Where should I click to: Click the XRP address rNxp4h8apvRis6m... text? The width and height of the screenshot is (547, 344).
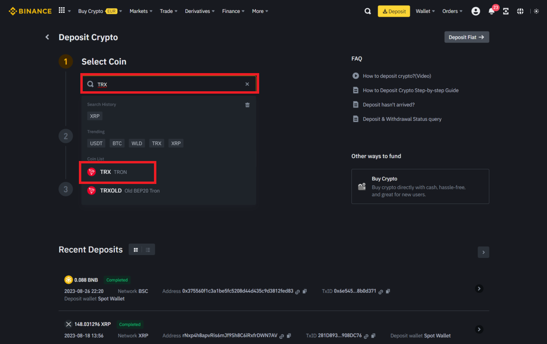[x=230, y=335]
